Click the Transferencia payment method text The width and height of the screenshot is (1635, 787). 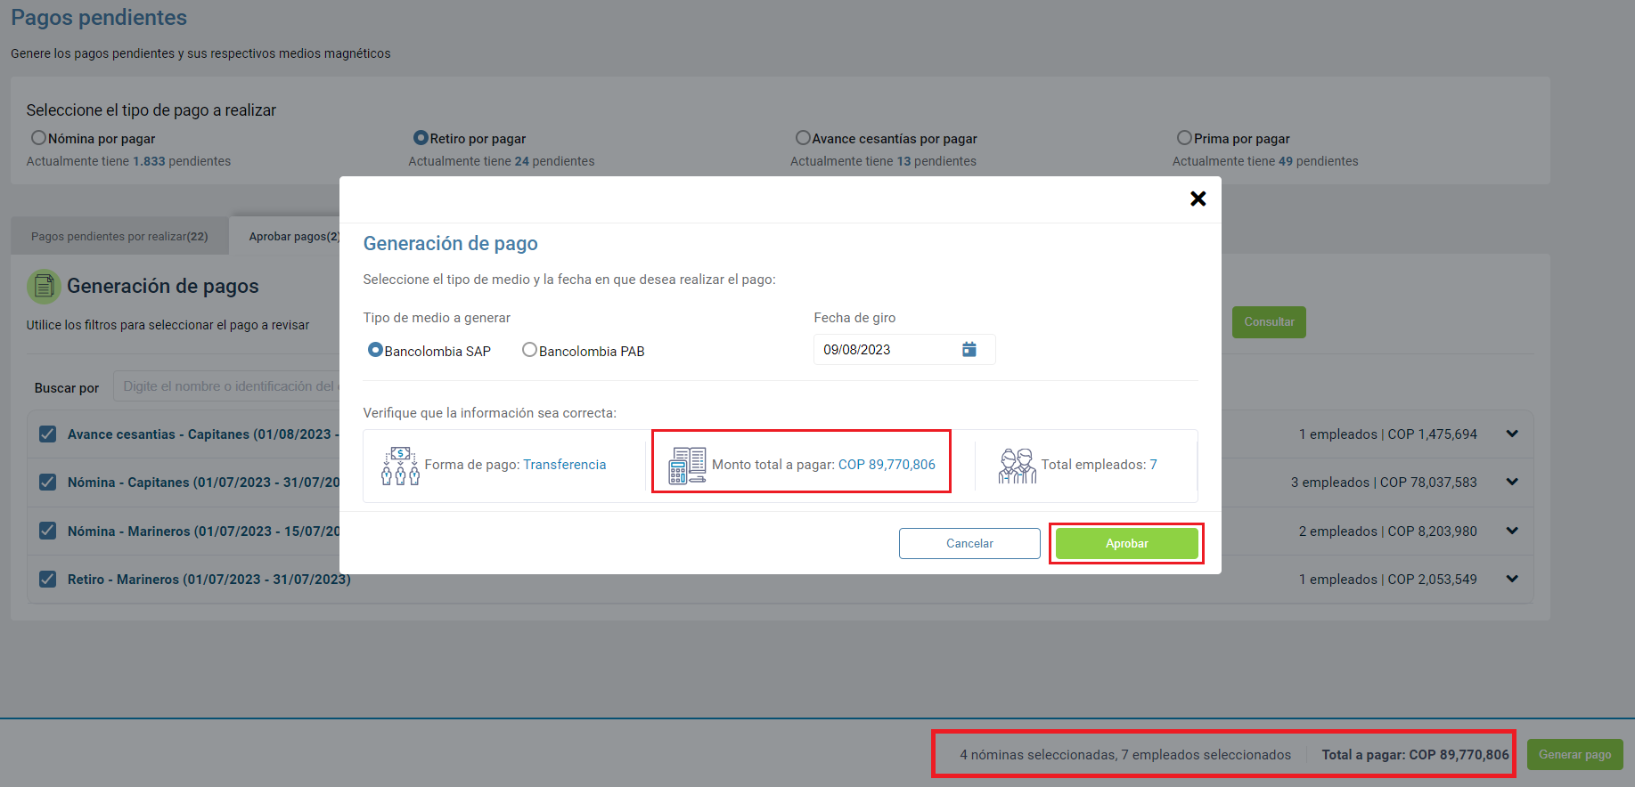pyautogui.click(x=564, y=465)
